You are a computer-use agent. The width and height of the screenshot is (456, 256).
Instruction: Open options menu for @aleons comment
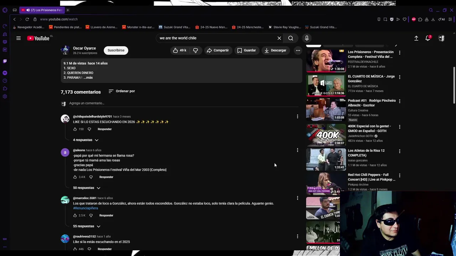[x=297, y=150]
